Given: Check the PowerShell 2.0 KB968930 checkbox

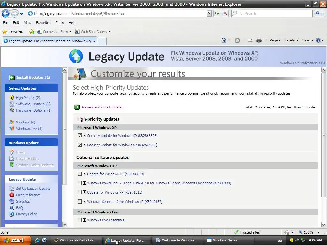Looking at the screenshot, I should 80,183.
